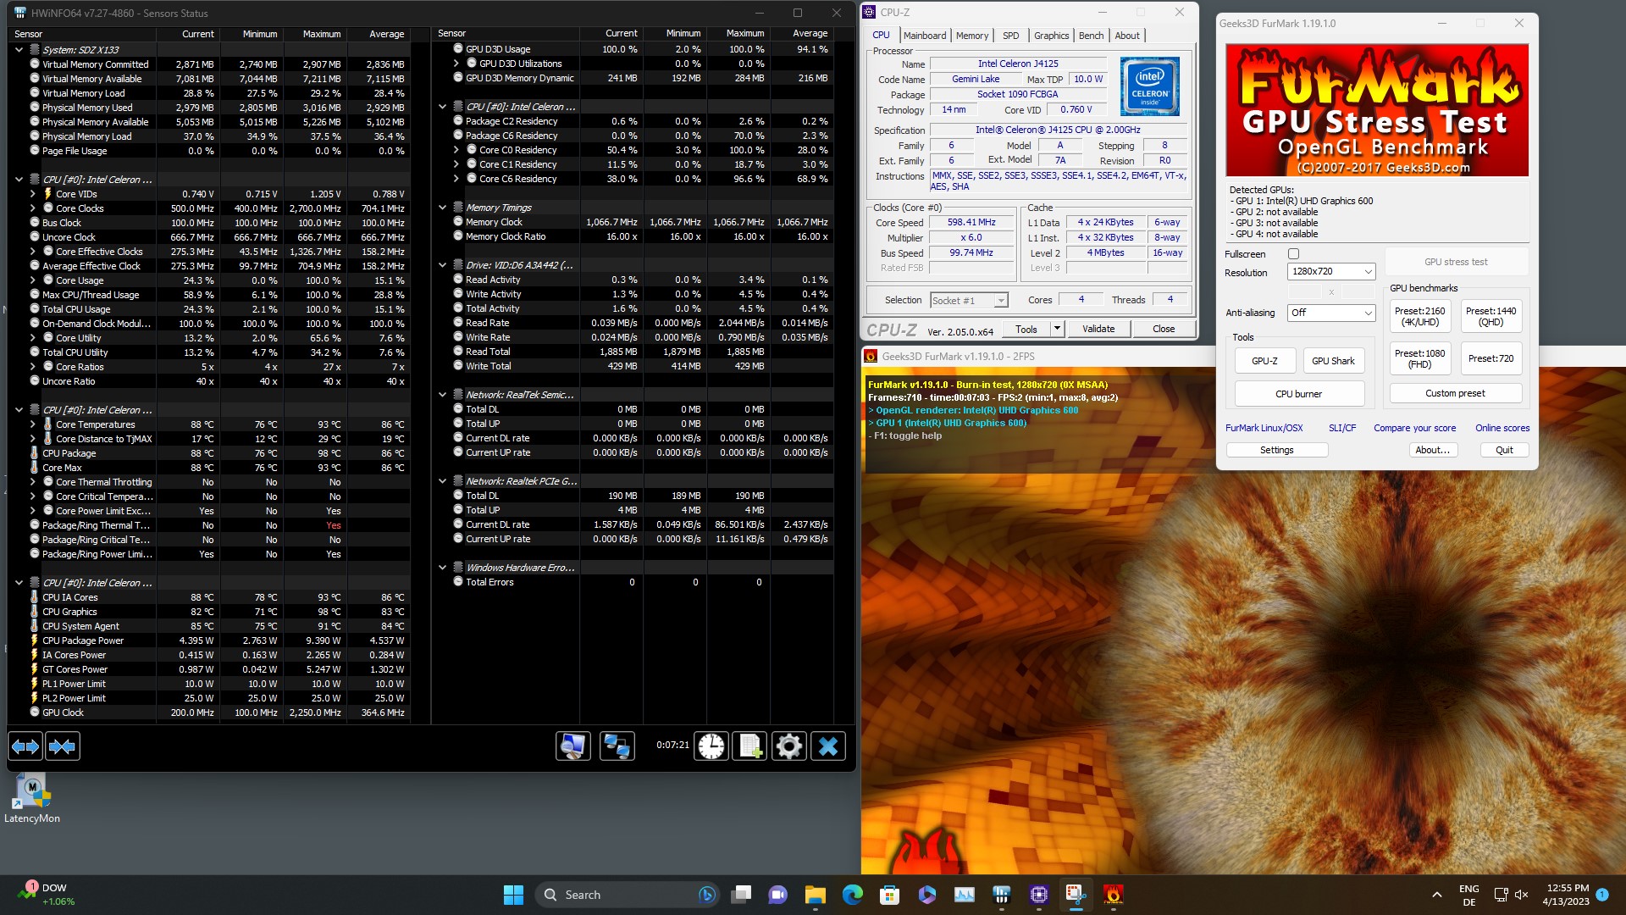Image resolution: width=1626 pixels, height=915 pixels.
Task: Collapse the Windows Hardware Errors group
Action: pos(442,568)
